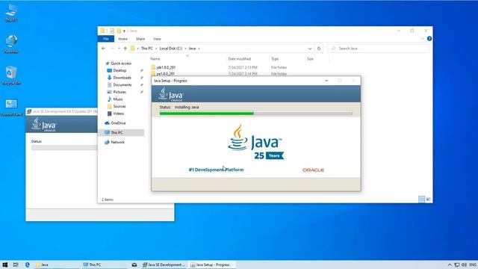Open the View ribbon tab

157,39
